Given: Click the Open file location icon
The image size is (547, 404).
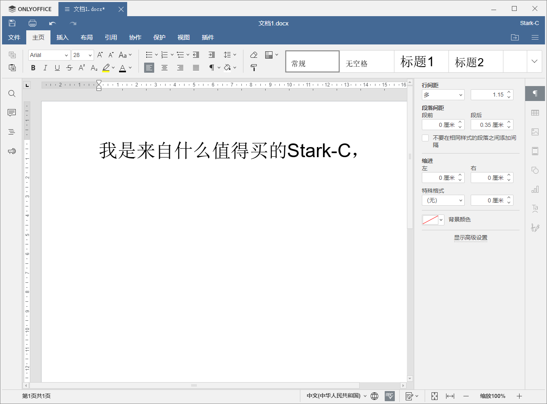Looking at the screenshot, I should click(515, 38).
